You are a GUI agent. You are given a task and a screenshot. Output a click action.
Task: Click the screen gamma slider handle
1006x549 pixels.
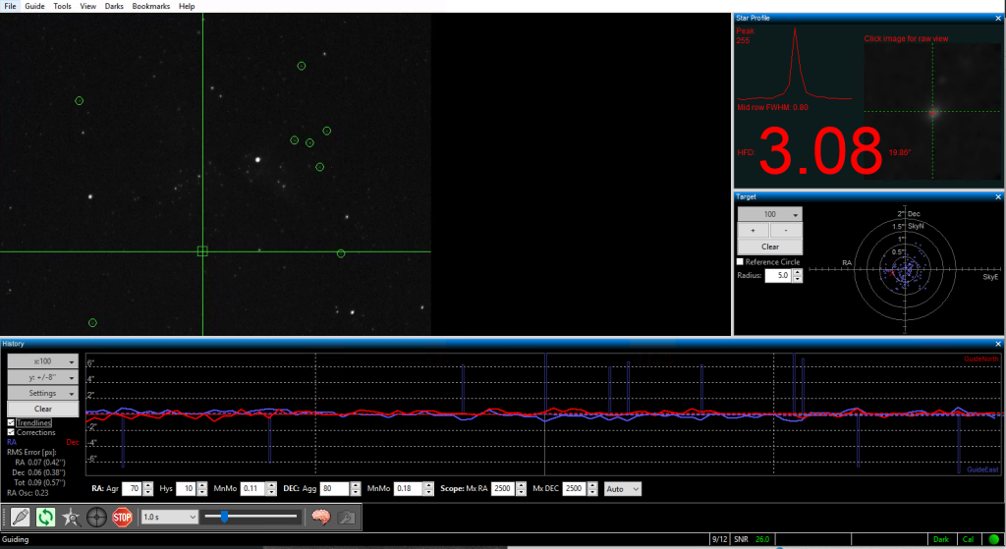click(x=225, y=517)
